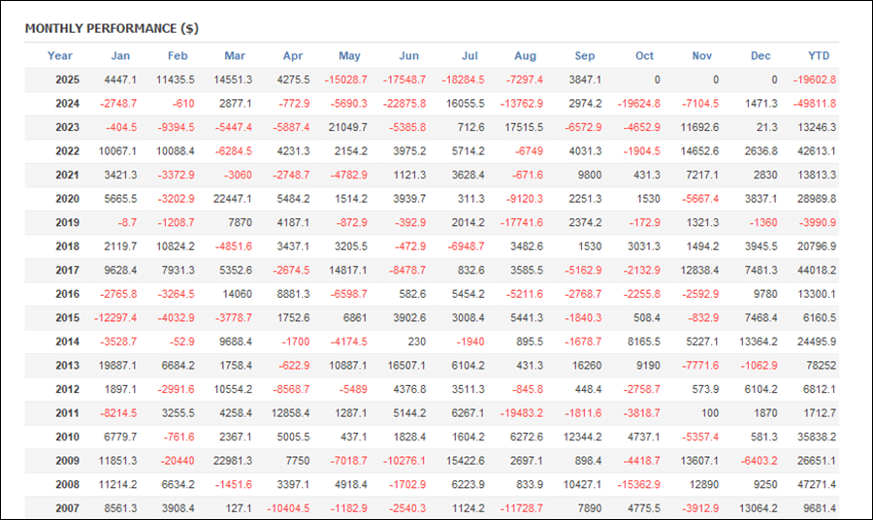Click the Dec column header
The image size is (873, 520).
coord(760,55)
